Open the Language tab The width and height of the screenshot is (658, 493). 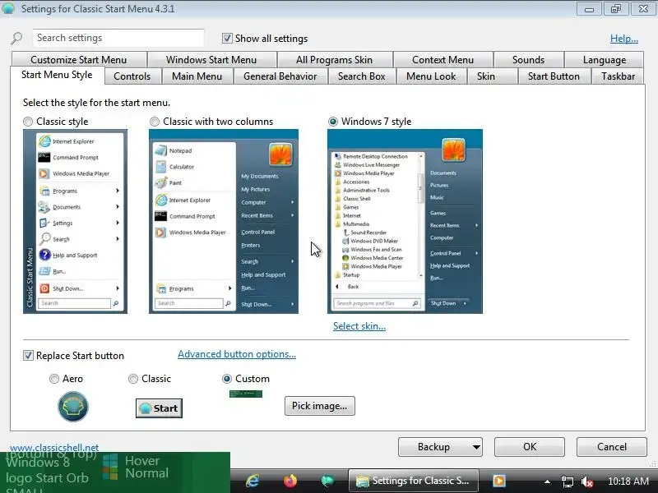click(605, 59)
